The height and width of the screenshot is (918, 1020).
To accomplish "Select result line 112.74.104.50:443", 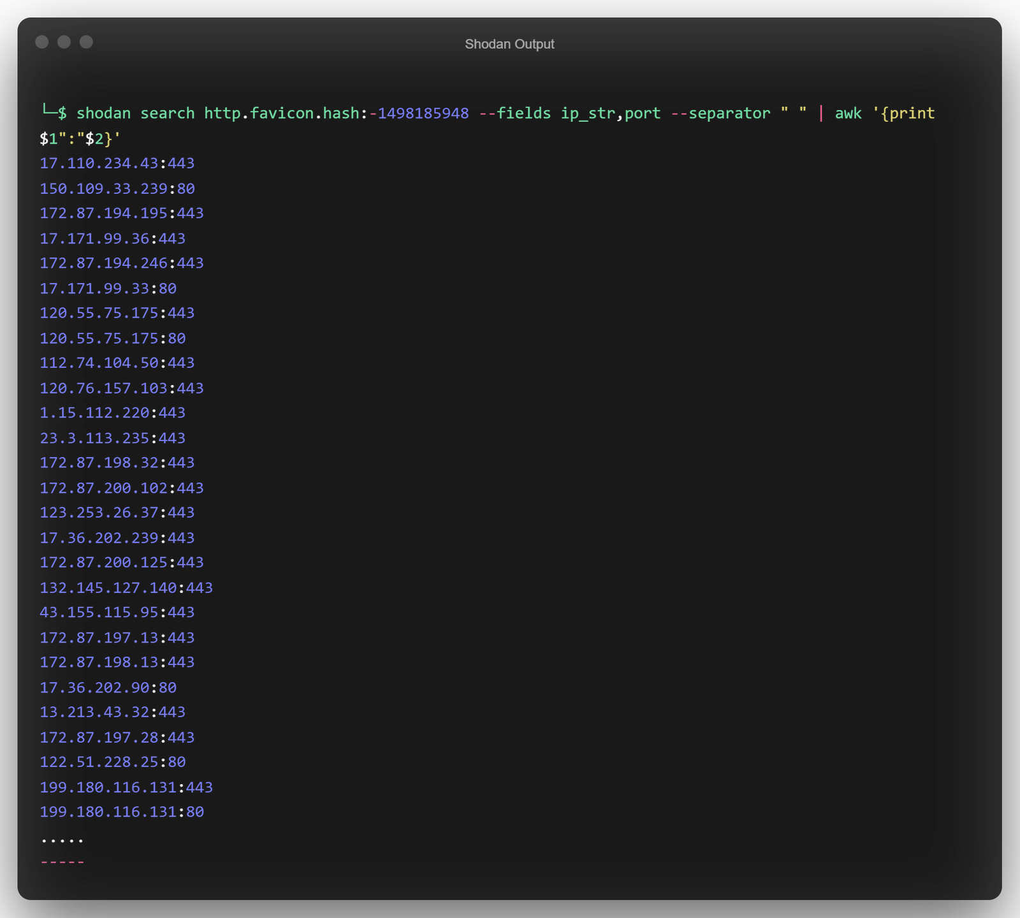I will tap(117, 363).
